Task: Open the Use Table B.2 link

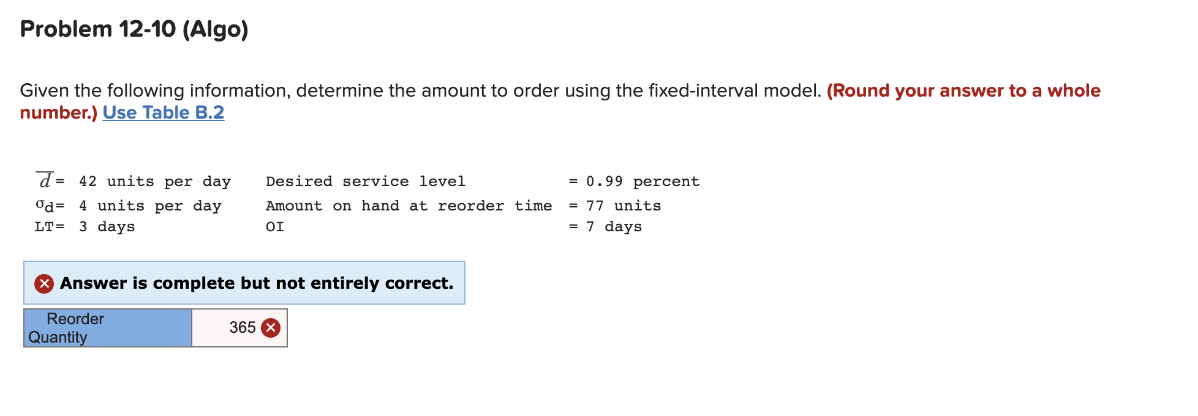Action: click(162, 113)
